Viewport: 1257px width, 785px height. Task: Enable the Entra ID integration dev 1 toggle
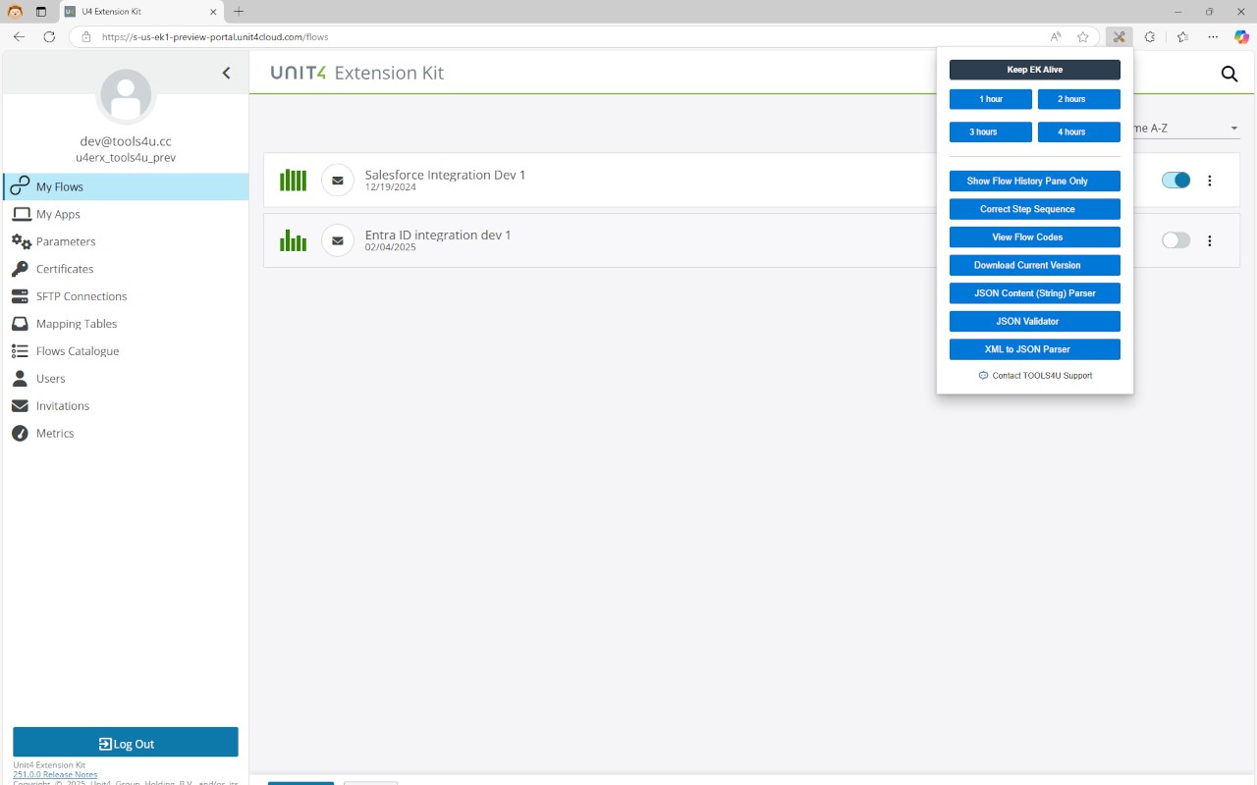[1175, 240]
